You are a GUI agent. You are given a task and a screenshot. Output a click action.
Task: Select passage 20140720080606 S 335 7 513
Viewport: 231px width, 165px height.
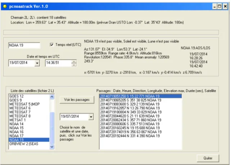tap(141, 124)
